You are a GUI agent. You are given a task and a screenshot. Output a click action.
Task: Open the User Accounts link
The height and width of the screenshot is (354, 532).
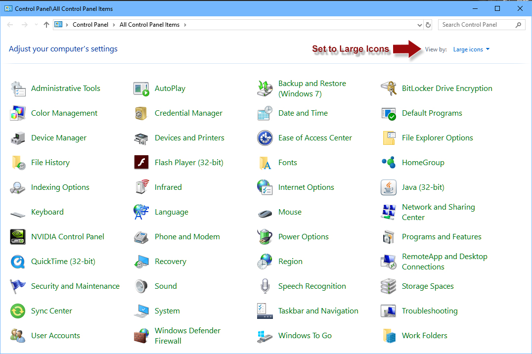[55, 336]
